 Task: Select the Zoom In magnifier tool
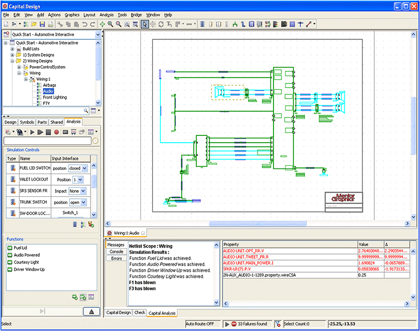click(x=109, y=24)
